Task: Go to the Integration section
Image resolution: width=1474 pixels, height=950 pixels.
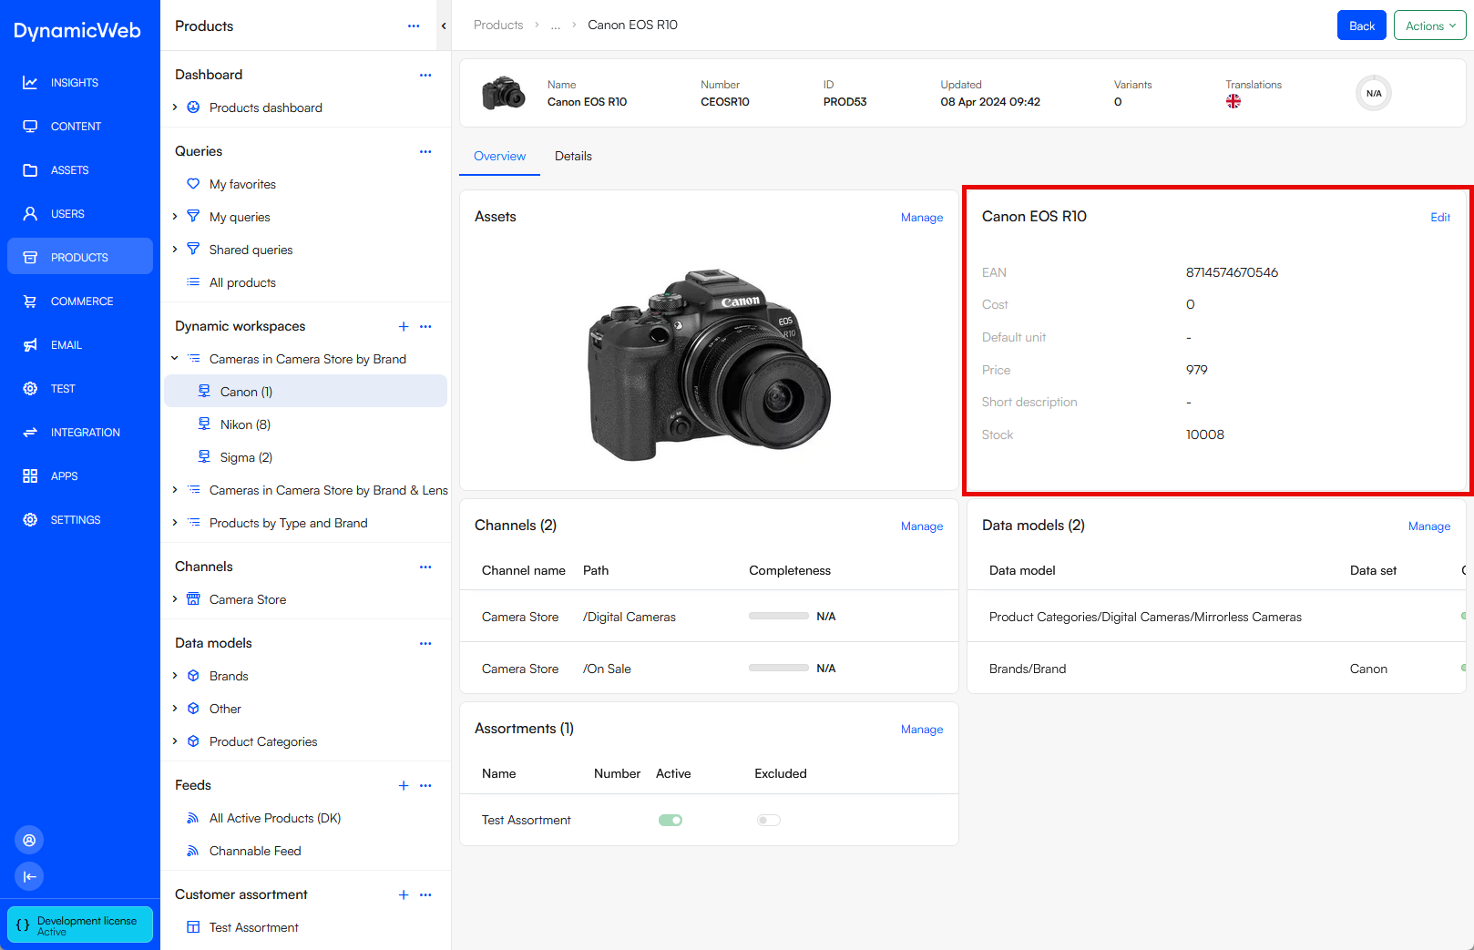Action: tap(85, 432)
